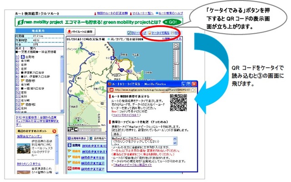Zoom out with map magnifier minus icon
Viewport: 291px width, 182px height.
[x=176, y=45]
